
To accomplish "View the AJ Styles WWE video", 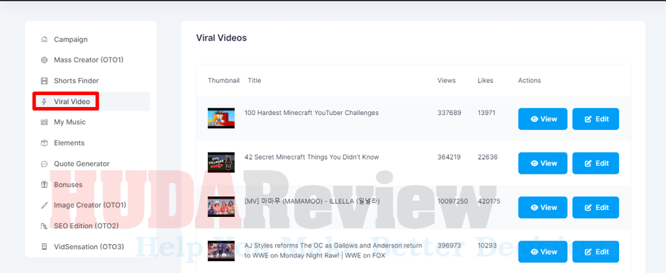I will (543, 252).
